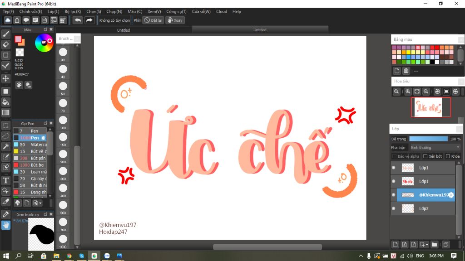This screenshot has width=465, height=261.
Task: Select brush size 100 preset
Action: [x=63, y=120]
